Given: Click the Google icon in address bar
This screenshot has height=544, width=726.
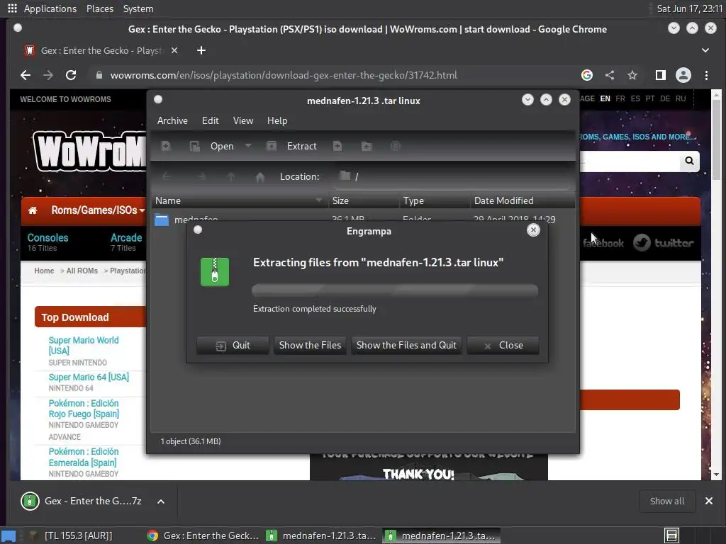Looking at the screenshot, I should [x=586, y=75].
